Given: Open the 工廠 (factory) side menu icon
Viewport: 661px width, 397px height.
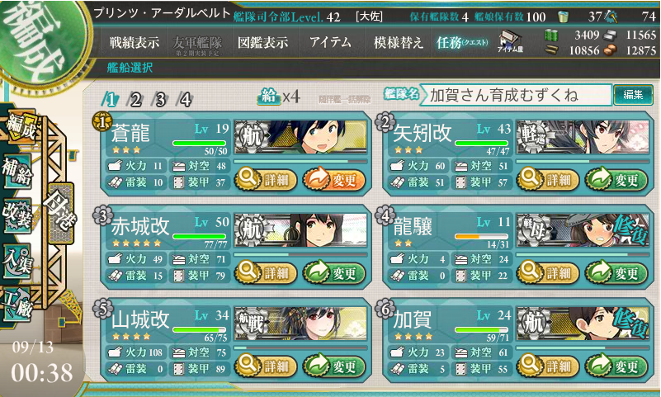Looking at the screenshot, I should [17, 305].
